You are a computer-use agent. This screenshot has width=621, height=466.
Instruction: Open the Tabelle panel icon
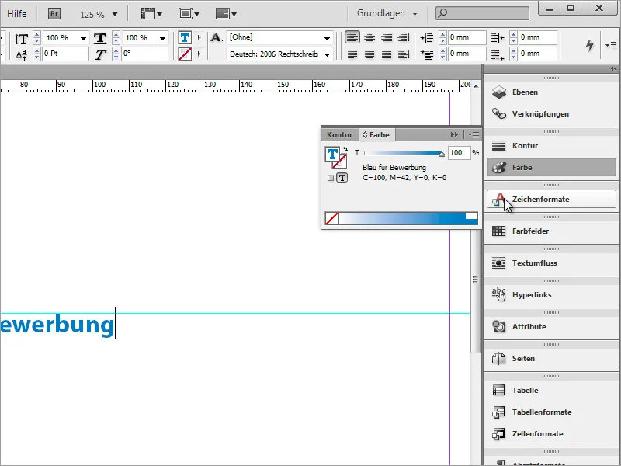click(x=499, y=391)
